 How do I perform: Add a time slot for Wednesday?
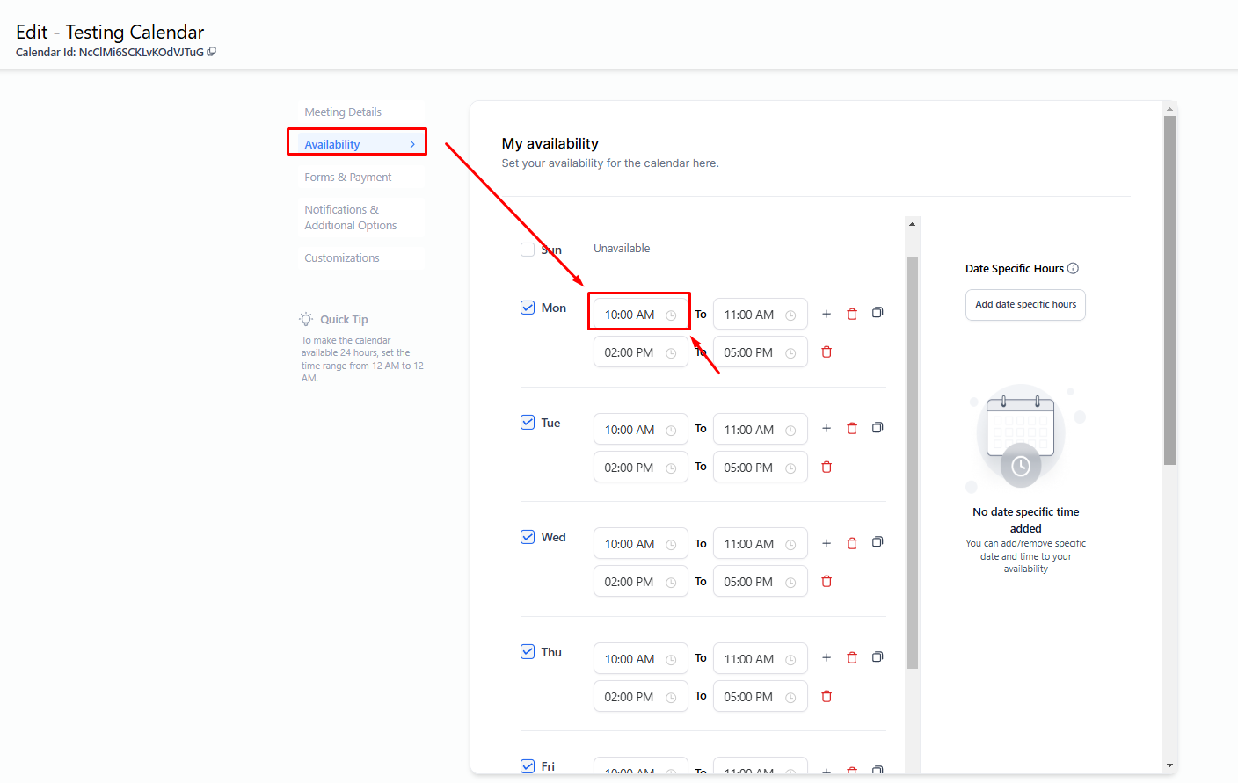point(827,543)
